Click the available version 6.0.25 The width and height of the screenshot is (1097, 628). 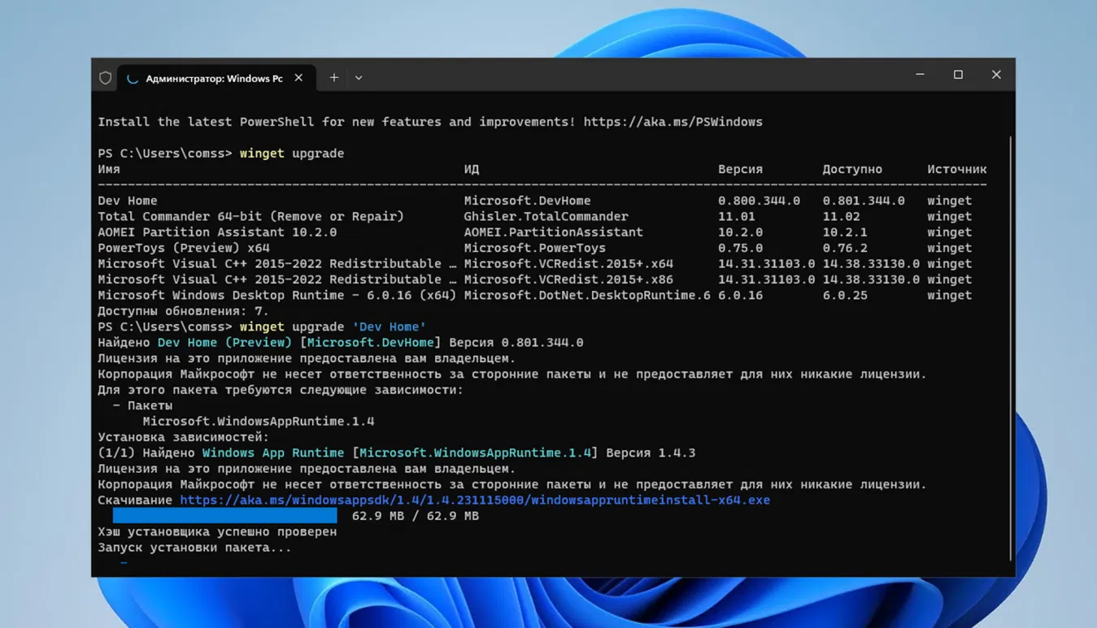(x=845, y=296)
